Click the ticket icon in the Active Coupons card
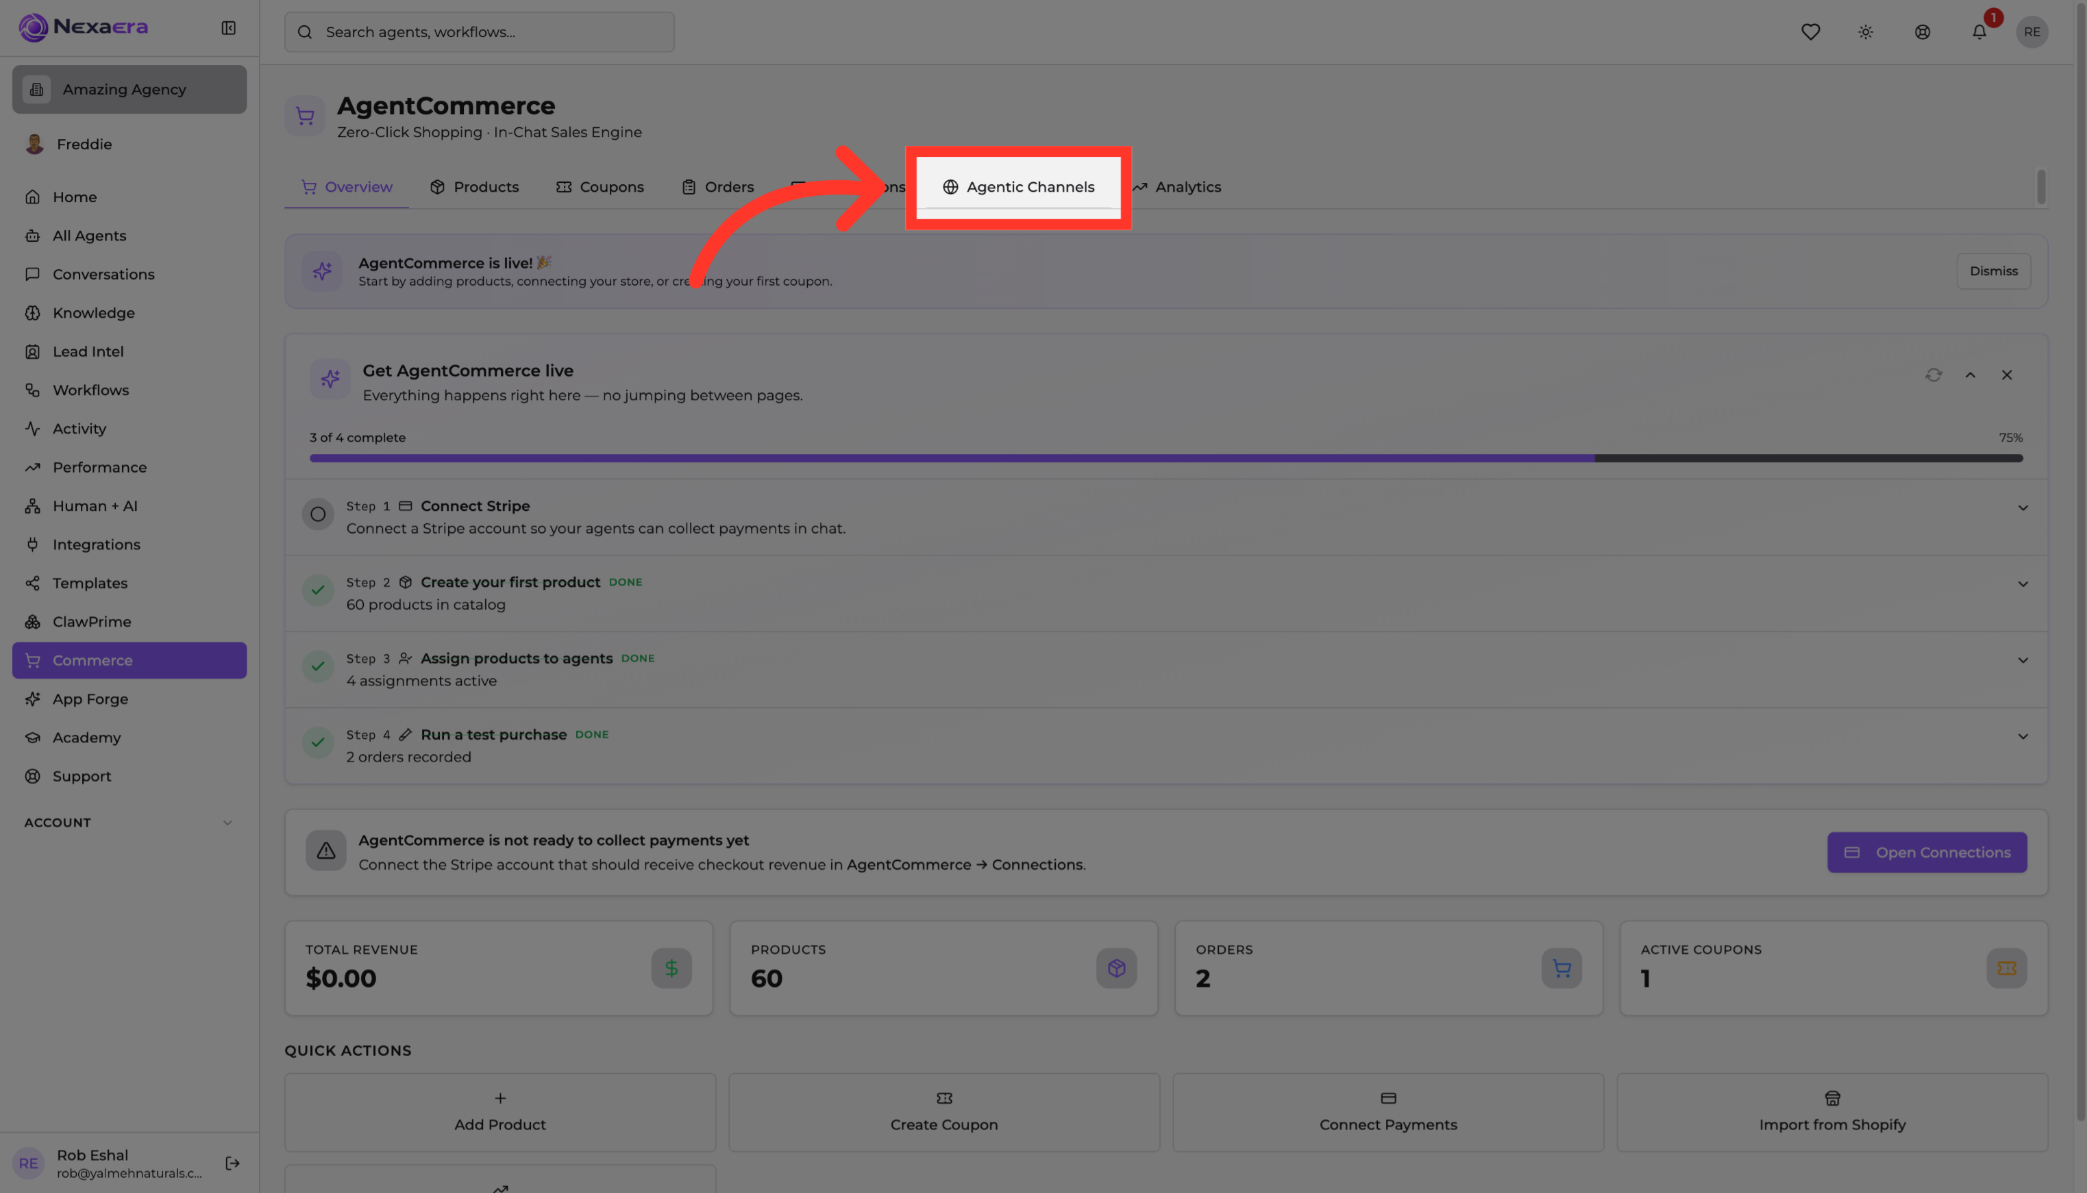 point(2007,968)
